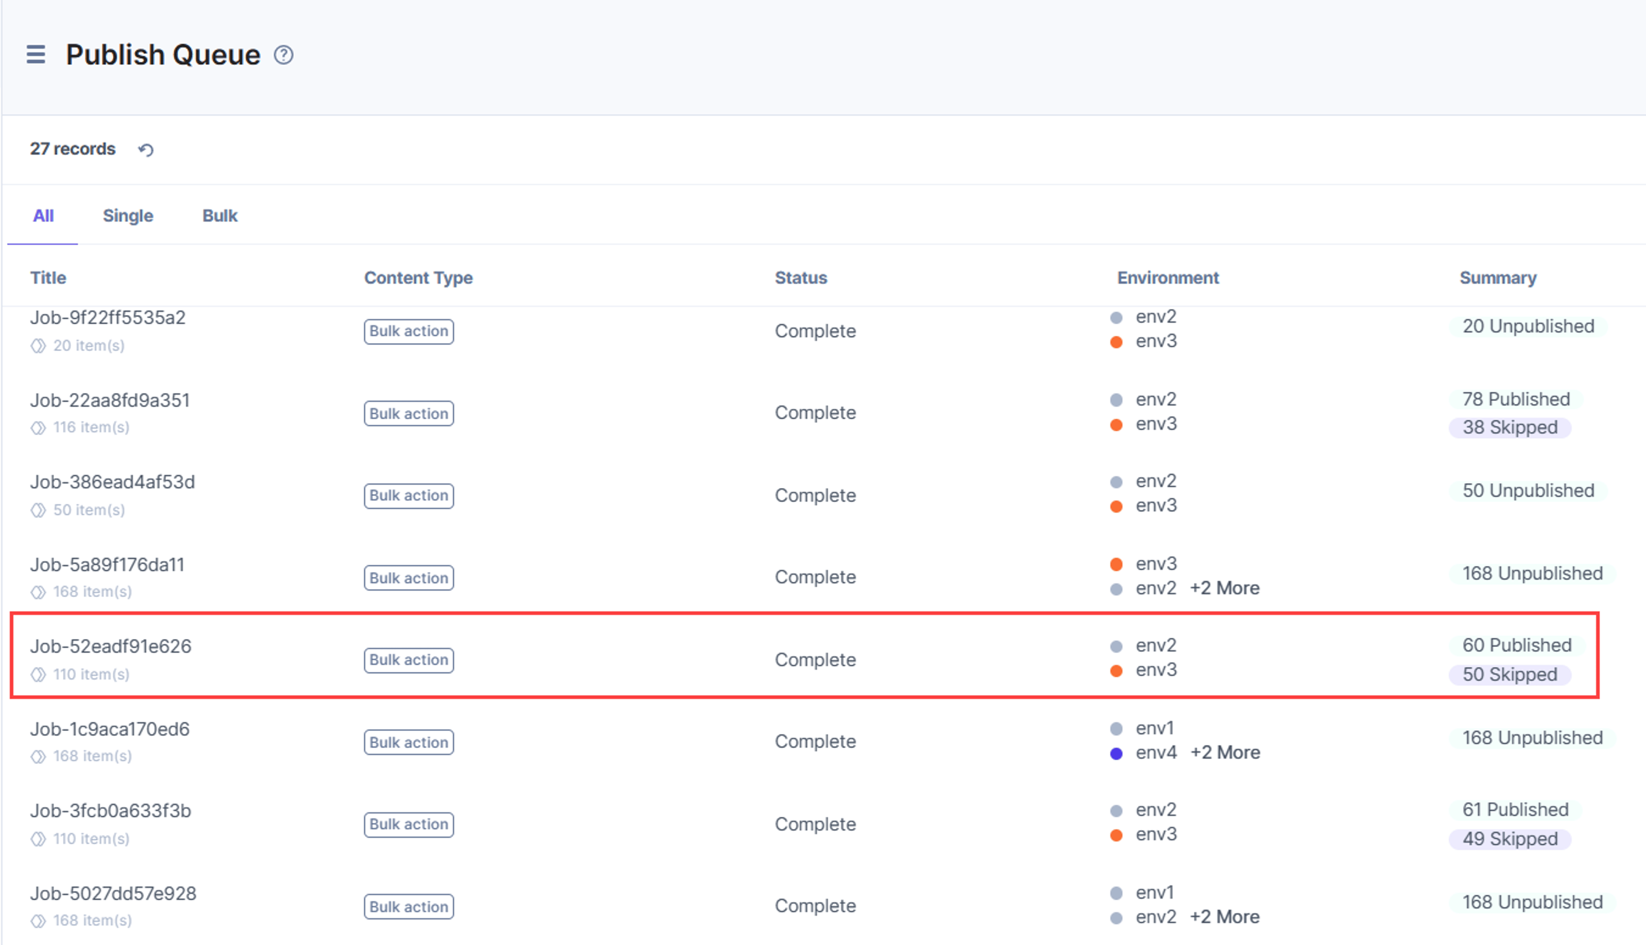
Task: Click items icon under Job-1c9aca170ed6
Action: pyautogui.click(x=38, y=757)
